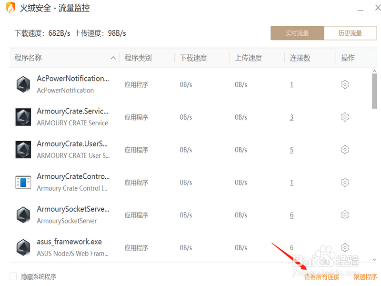Sort by 程序类别 column header
This screenshot has height=286, width=381.
pyautogui.click(x=138, y=58)
